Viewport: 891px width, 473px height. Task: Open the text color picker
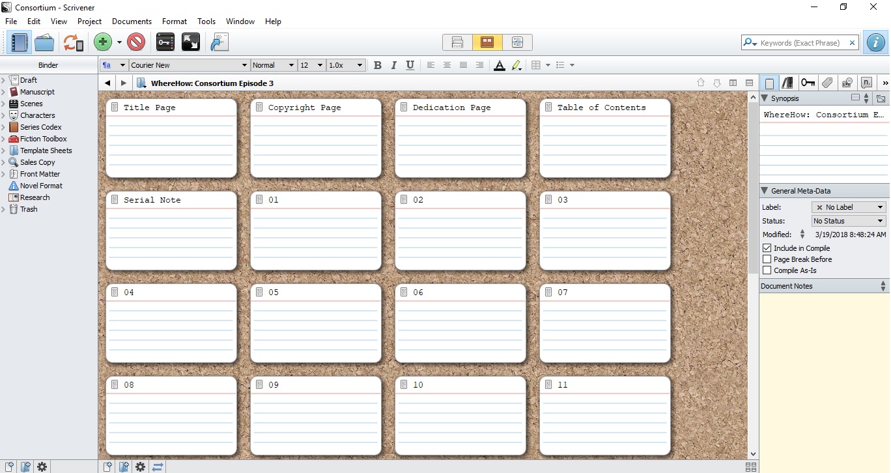pos(499,65)
